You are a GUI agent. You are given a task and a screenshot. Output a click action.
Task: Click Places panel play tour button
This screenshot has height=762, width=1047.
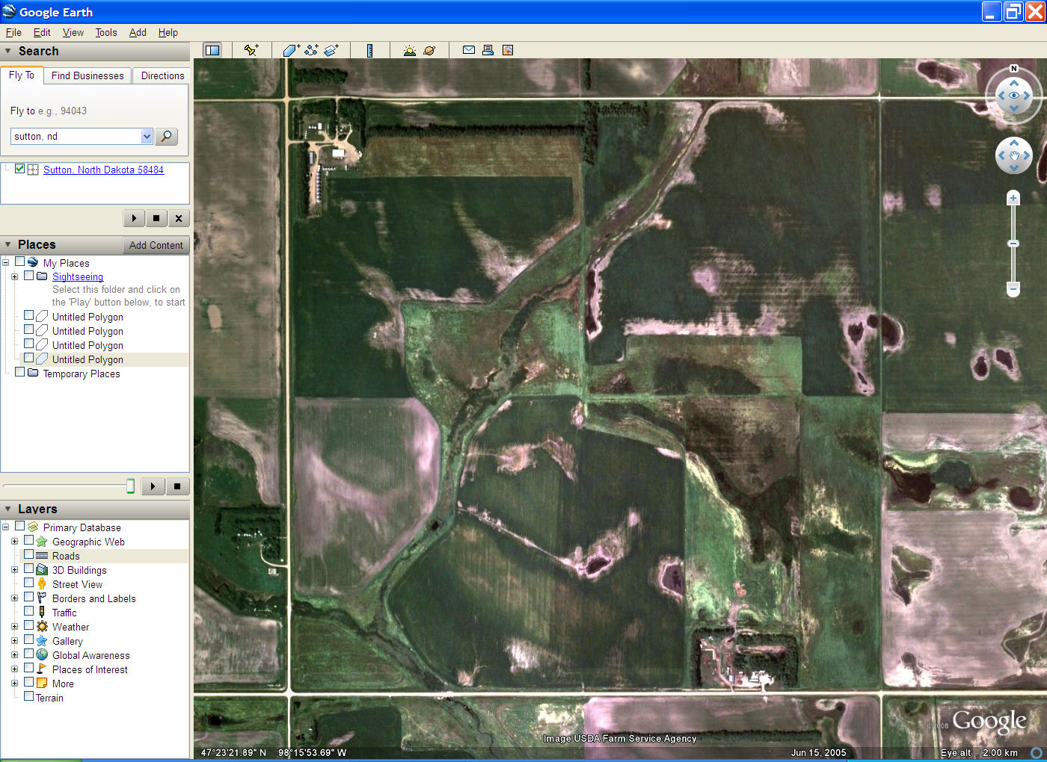[153, 486]
